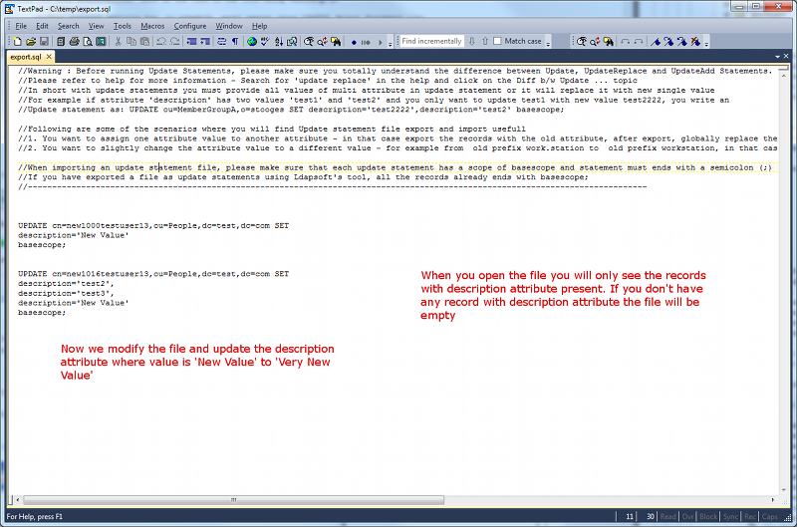Click column number 30 in the status bar
The image size is (797, 527).
coord(651,516)
